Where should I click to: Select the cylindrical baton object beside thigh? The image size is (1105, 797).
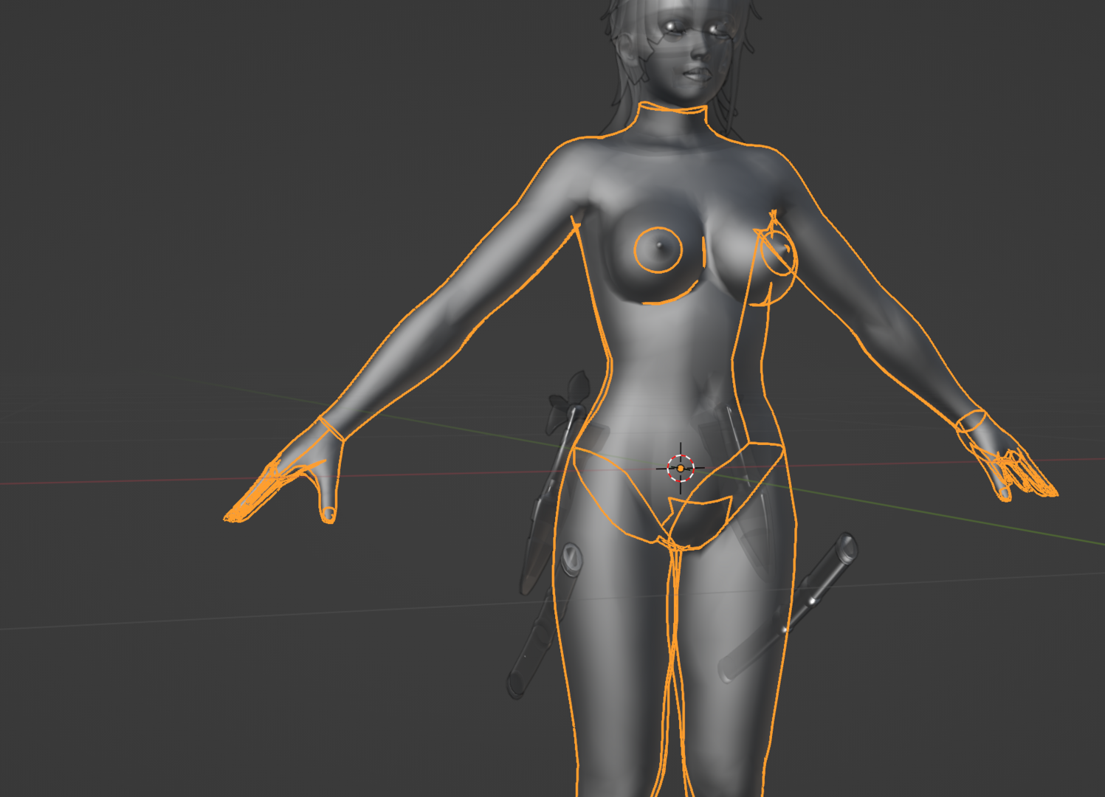(x=788, y=608)
